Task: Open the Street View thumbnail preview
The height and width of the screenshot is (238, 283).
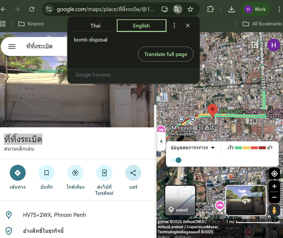Action: pyautogui.click(x=246, y=200)
